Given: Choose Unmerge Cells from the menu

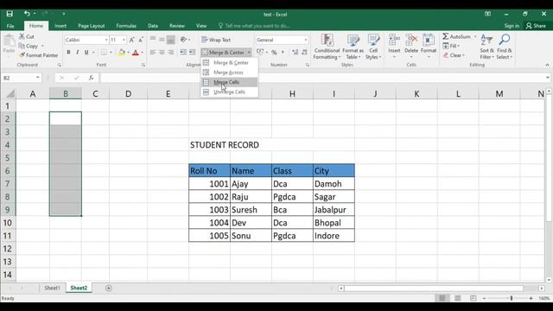Looking at the screenshot, I should pos(229,92).
